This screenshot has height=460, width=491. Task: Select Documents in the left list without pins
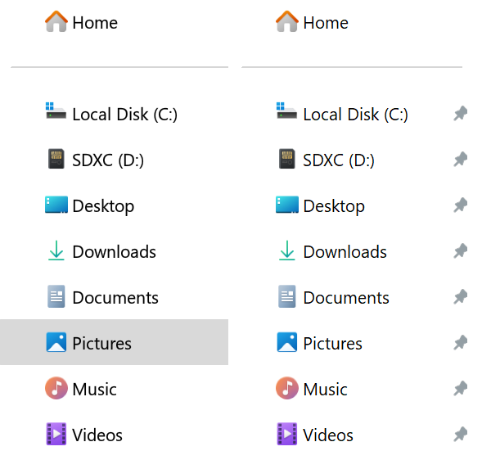(x=115, y=298)
